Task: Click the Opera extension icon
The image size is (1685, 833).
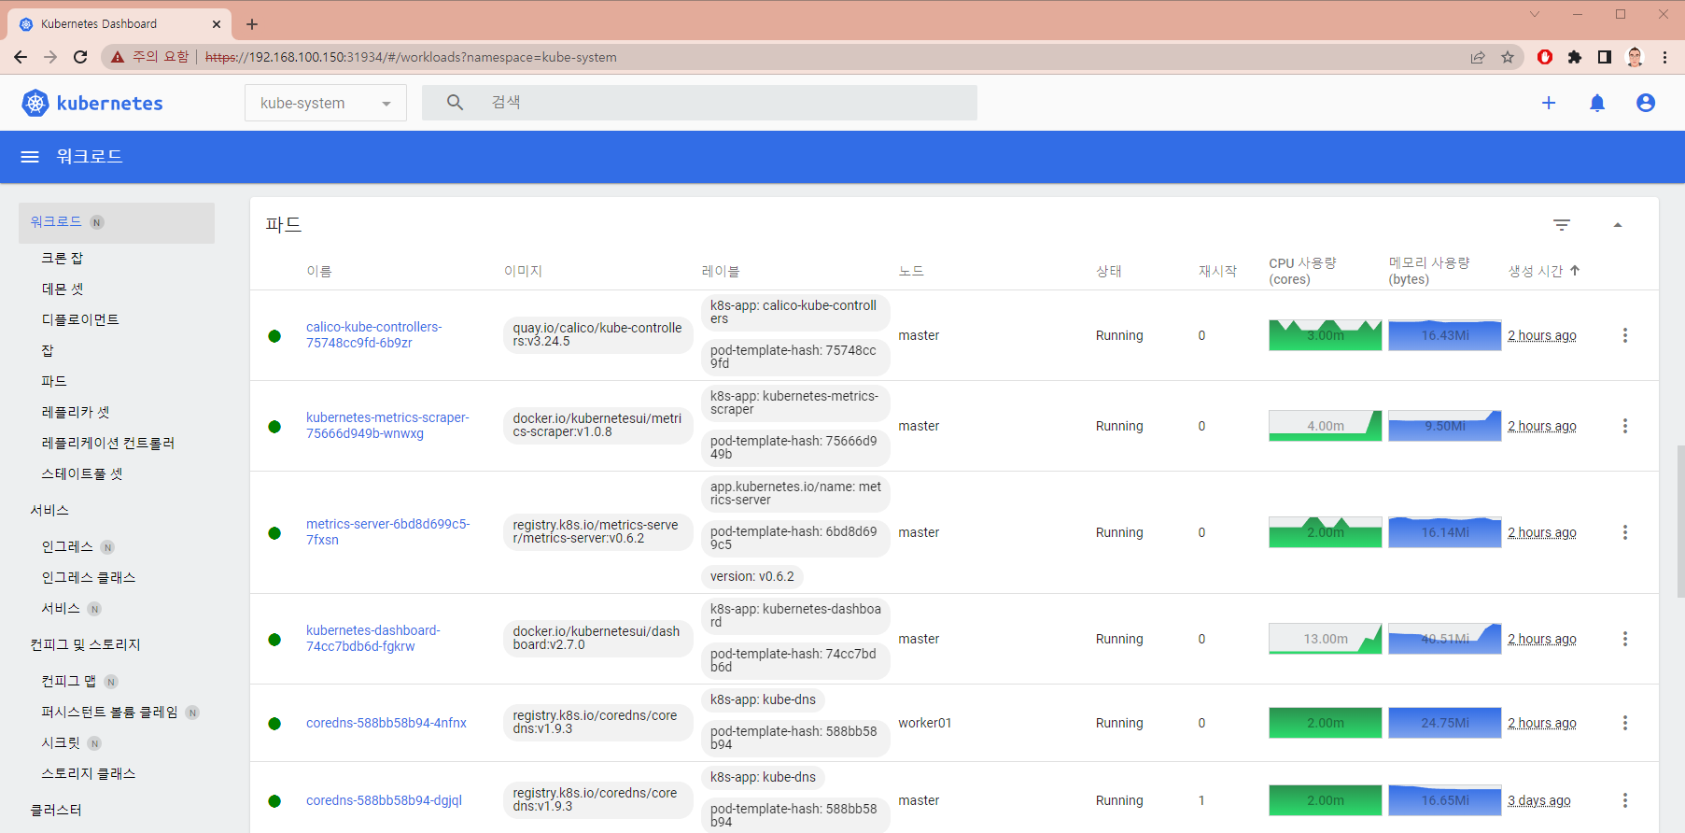Action: pyautogui.click(x=1545, y=57)
